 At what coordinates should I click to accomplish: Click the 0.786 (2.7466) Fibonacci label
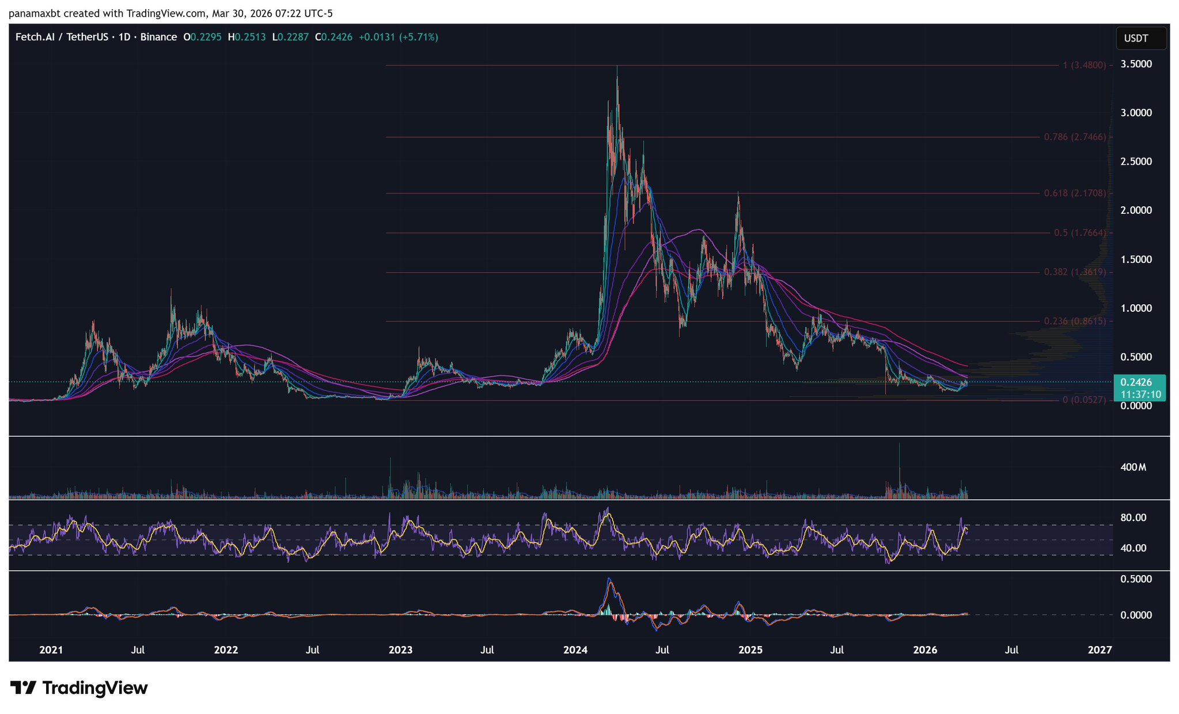1075,137
